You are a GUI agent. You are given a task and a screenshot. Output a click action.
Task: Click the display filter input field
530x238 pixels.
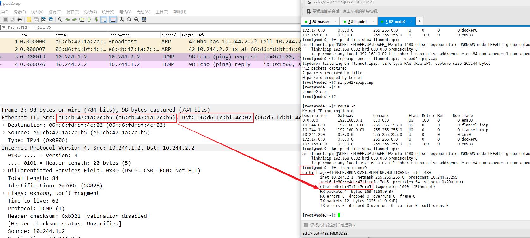tap(150, 27)
